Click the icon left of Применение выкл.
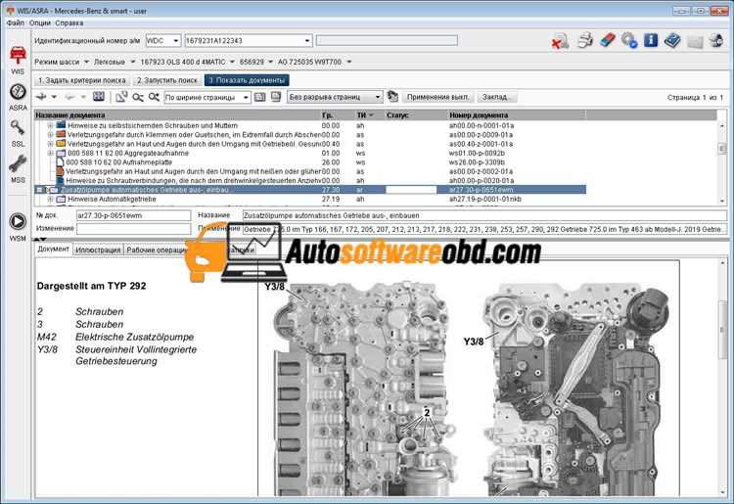Viewport: 734px width, 504px height. click(x=392, y=97)
